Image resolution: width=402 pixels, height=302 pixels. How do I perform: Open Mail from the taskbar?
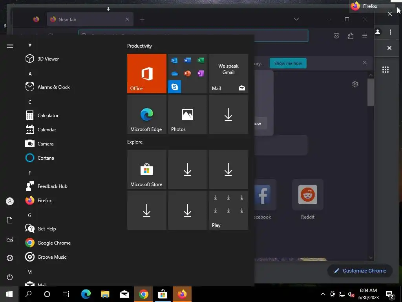pos(124,294)
